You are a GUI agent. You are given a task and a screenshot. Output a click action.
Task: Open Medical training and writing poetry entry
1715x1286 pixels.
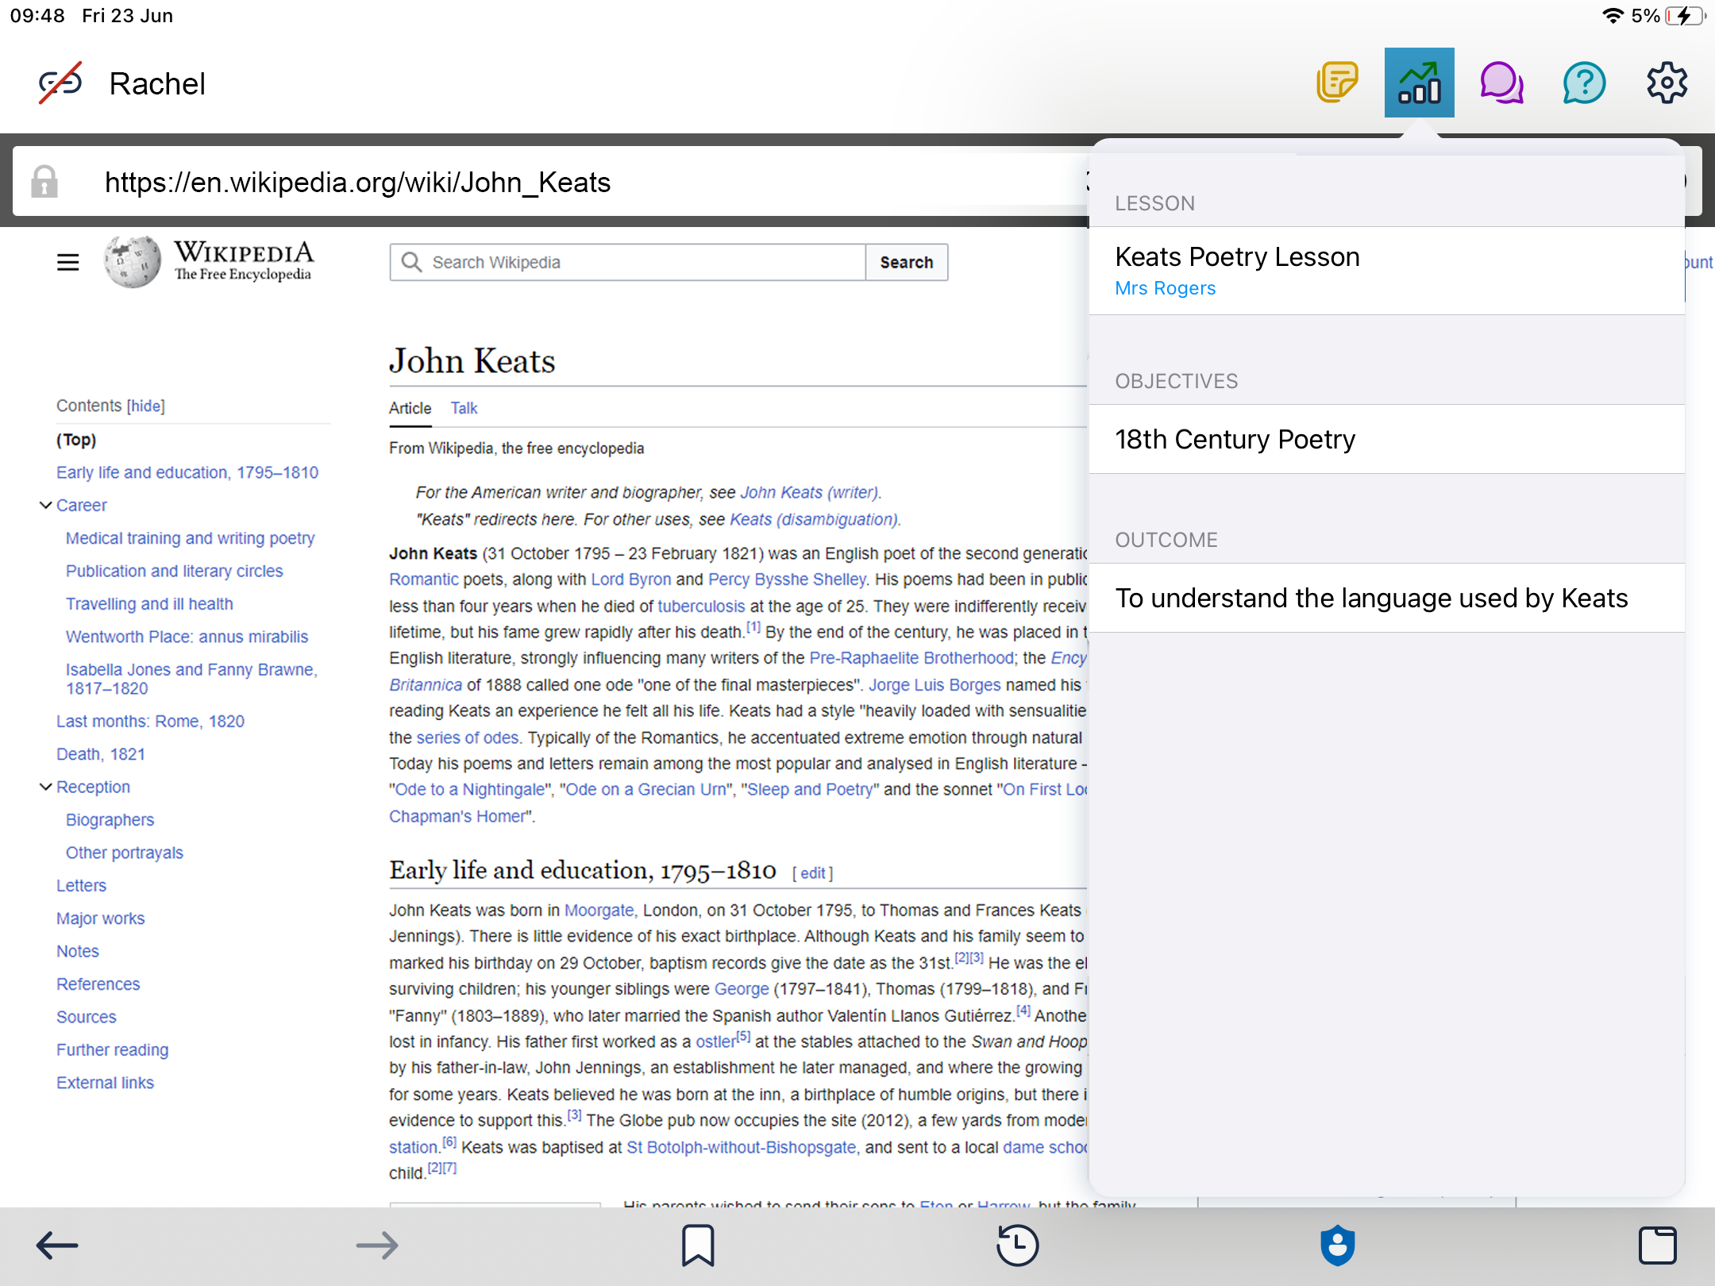click(190, 538)
